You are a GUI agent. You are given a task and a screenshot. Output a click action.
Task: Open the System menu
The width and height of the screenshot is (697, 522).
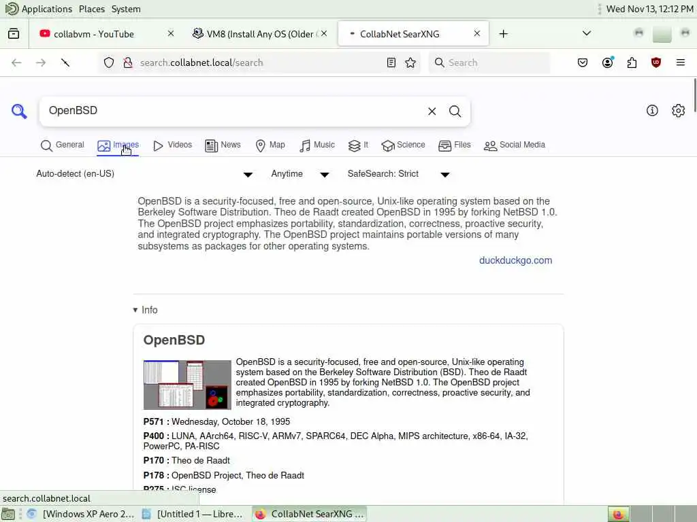126,9
